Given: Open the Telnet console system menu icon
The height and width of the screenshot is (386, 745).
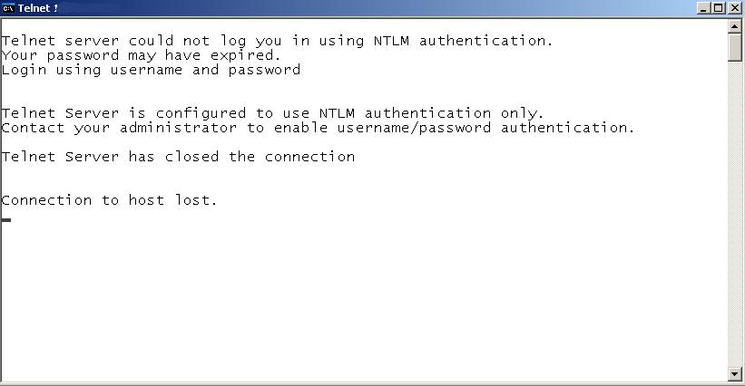Looking at the screenshot, I should pyautogui.click(x=8, y=8).
